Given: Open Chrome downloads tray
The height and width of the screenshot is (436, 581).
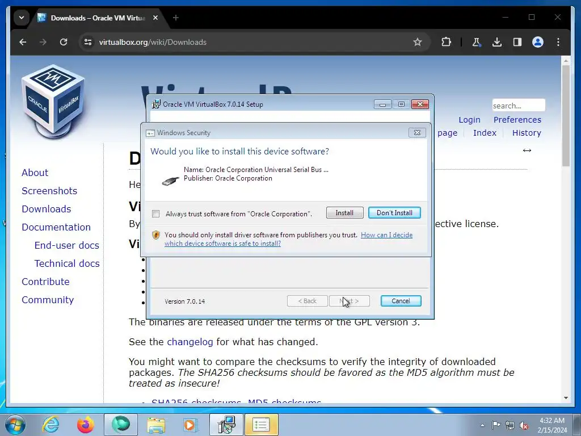Looking at the screenshot, I should pos(497,42).
